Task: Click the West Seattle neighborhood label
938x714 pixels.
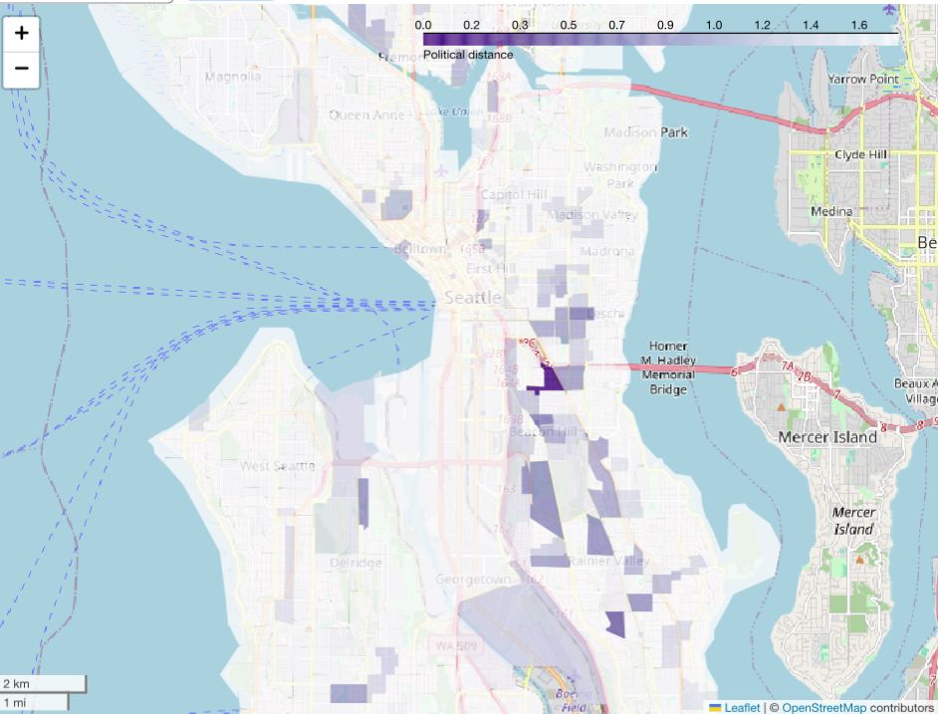Action: [x=278, y=466]
